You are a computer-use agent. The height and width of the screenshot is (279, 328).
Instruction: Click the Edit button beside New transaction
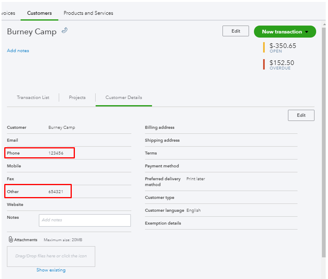236,31
